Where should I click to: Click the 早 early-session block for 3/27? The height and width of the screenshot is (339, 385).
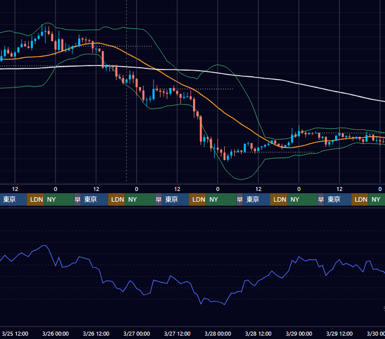(159, 199)
